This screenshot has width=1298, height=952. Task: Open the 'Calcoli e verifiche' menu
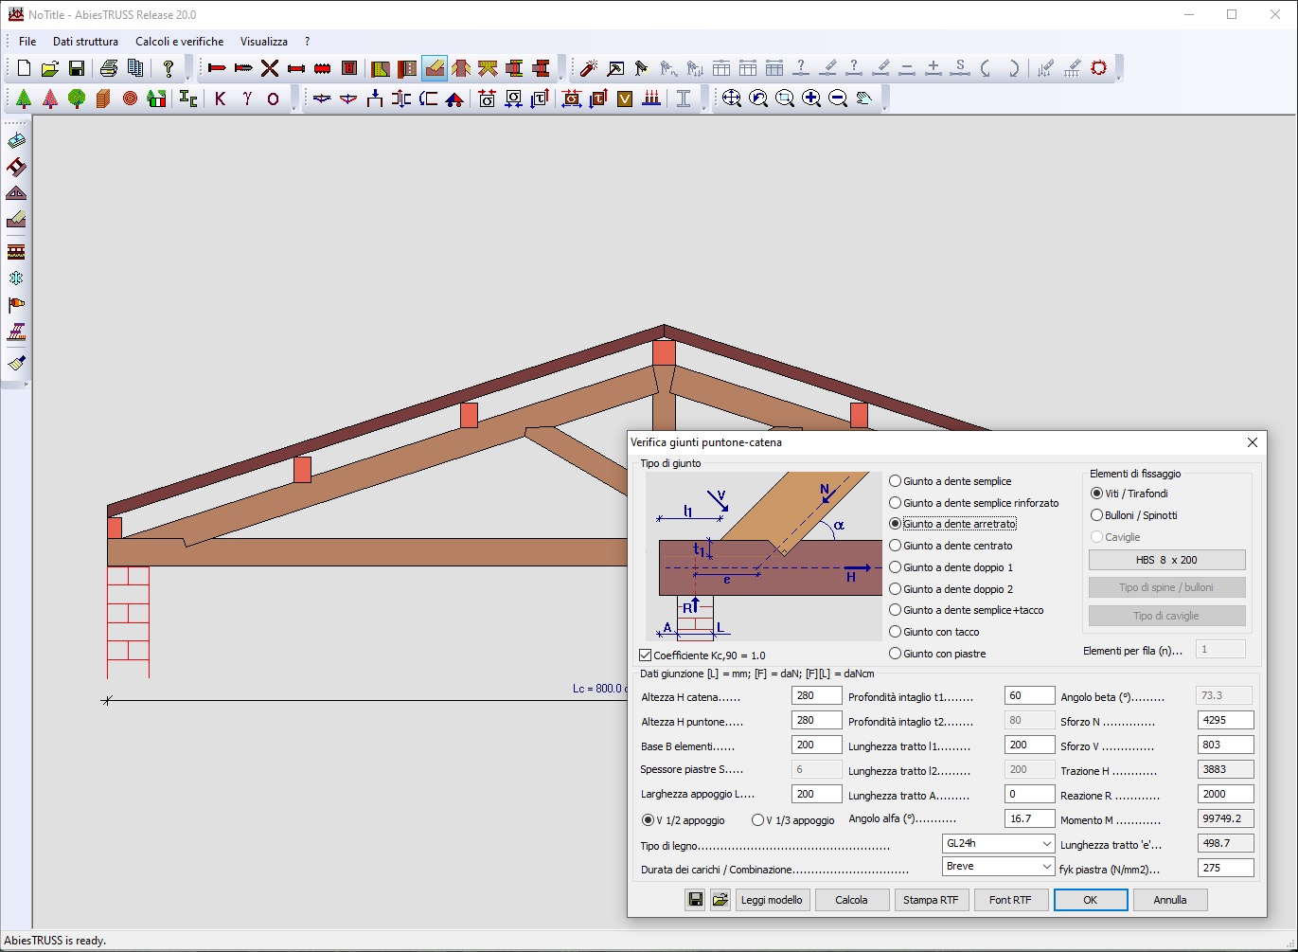[x=180, y=42]
